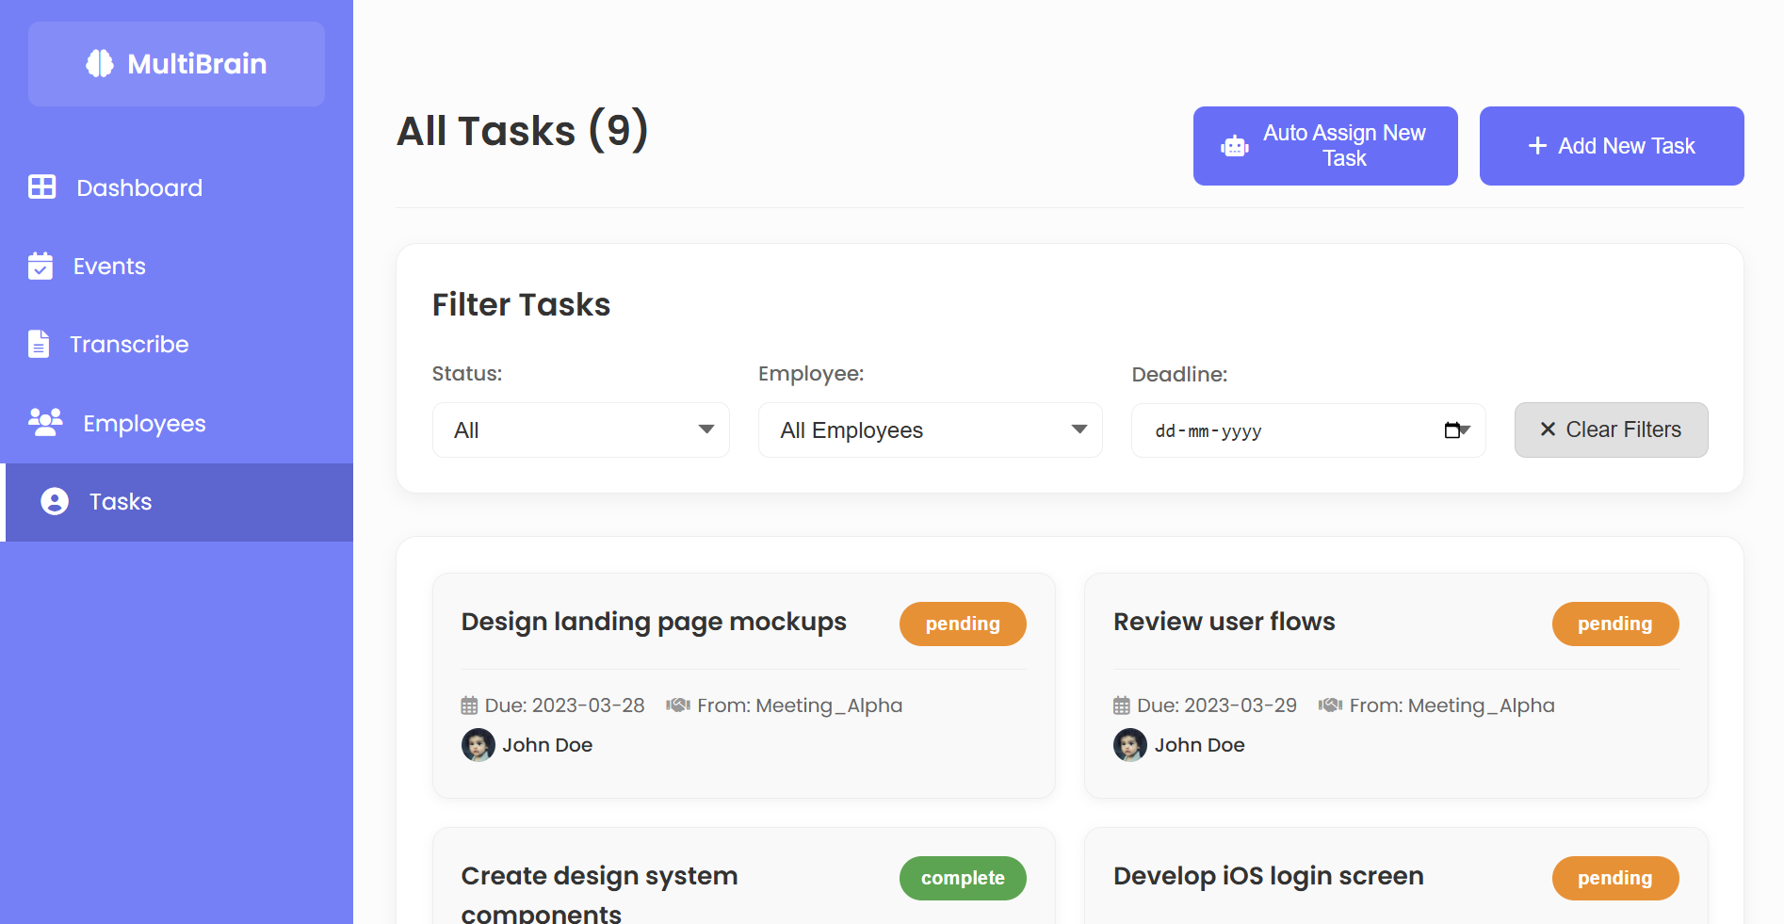The height and width of the screenshot is (924, 1784).
Task: Click John Doe avatar in Review user flows card
Action: point(1130,745)
